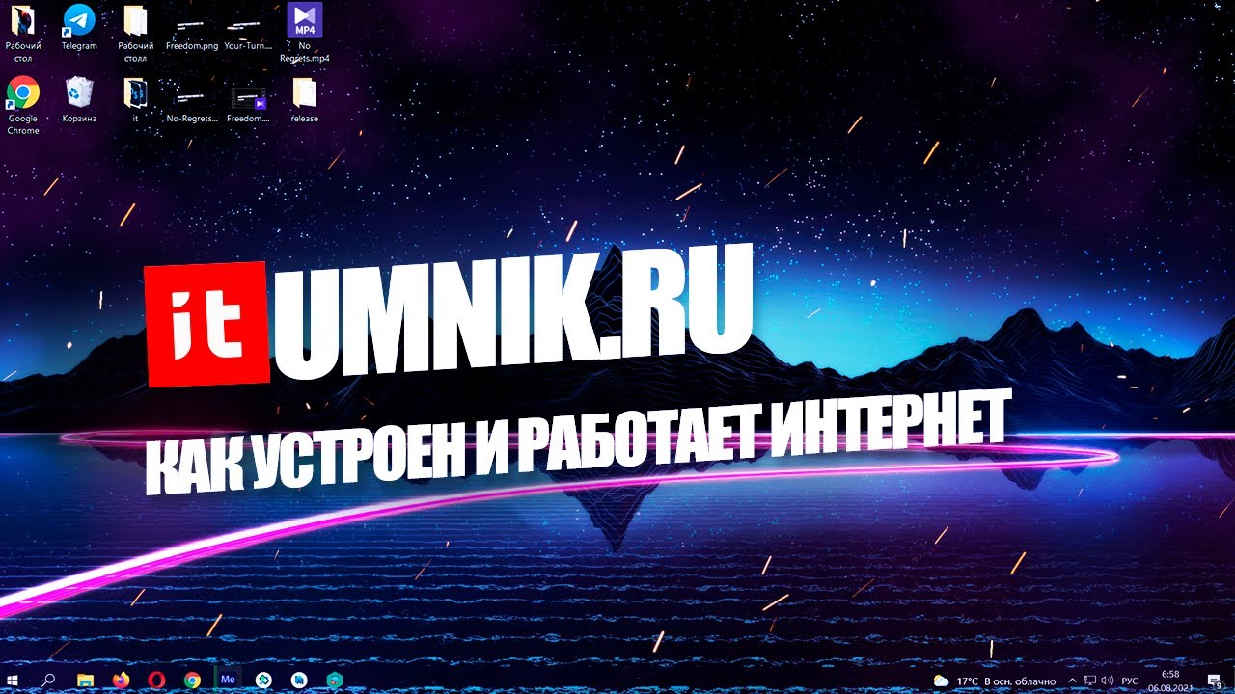Switch the РУС input language
This screenshot has height=694, width=1235.
coord(1129,681)
